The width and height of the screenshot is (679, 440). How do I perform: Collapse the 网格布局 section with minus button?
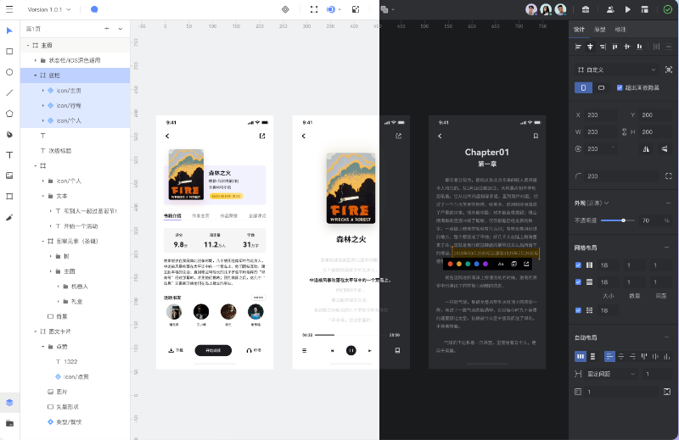(x=667, y=248)
